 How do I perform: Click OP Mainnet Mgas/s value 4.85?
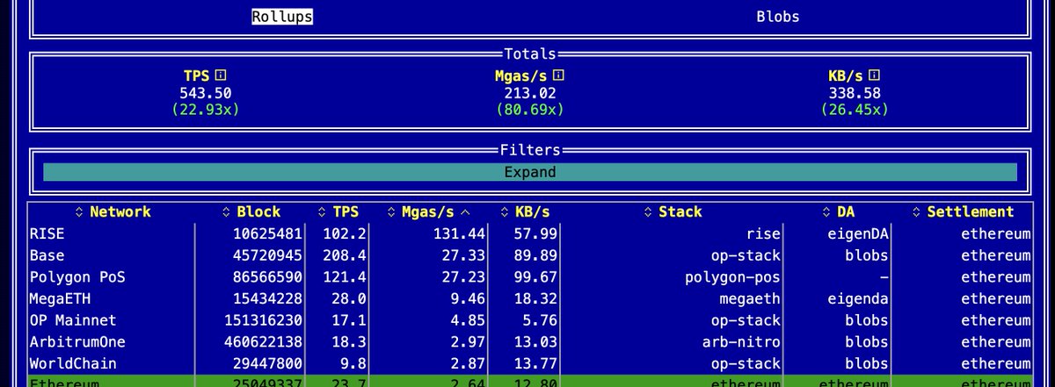click(x=468, y=320)
